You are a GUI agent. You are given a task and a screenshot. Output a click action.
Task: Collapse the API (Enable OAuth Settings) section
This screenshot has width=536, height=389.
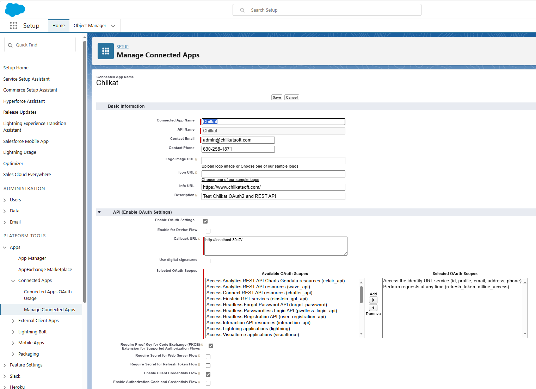pos(99,212)
